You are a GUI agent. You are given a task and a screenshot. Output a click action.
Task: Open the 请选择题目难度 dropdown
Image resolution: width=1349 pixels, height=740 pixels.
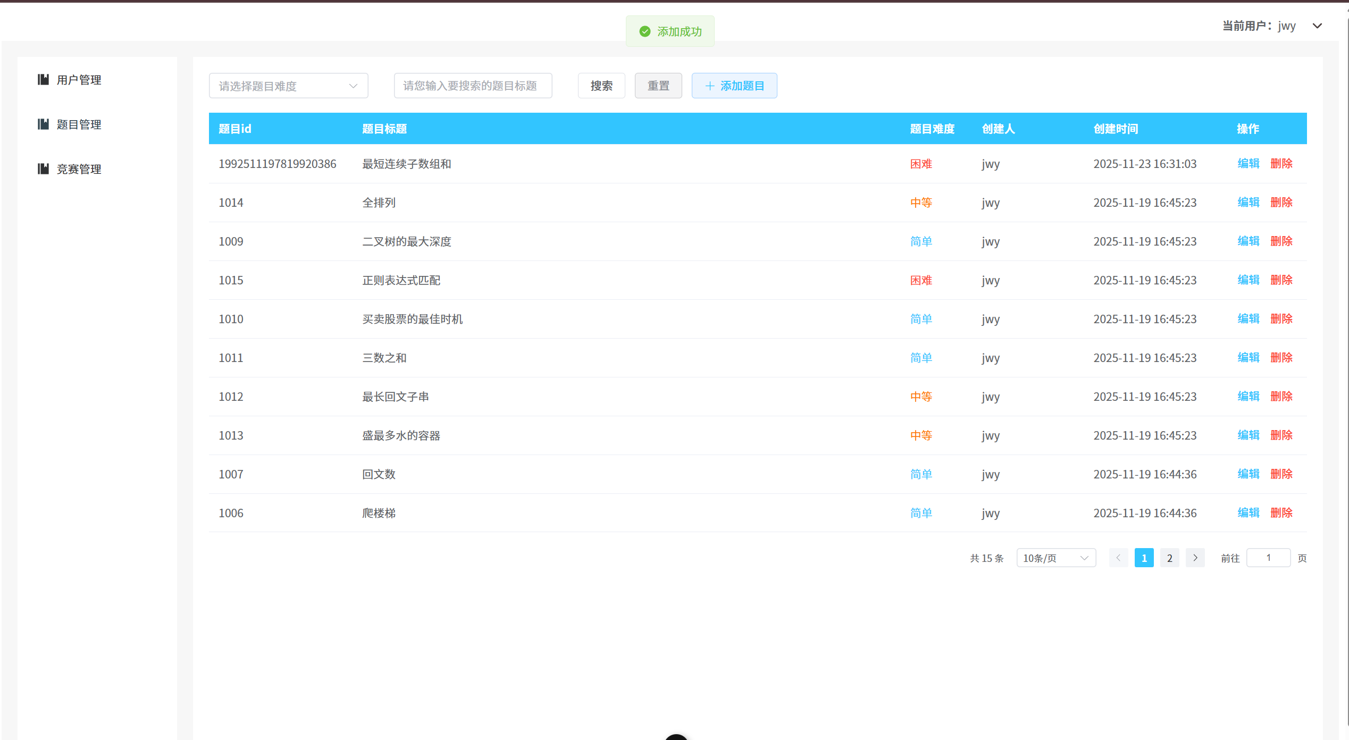click(288, 86)
